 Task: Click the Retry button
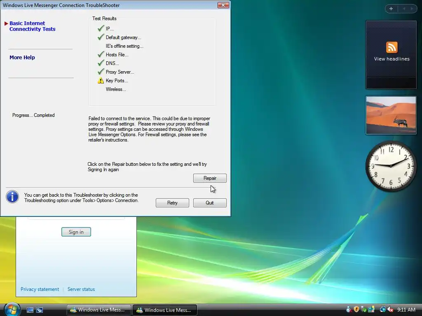(172, 203)
